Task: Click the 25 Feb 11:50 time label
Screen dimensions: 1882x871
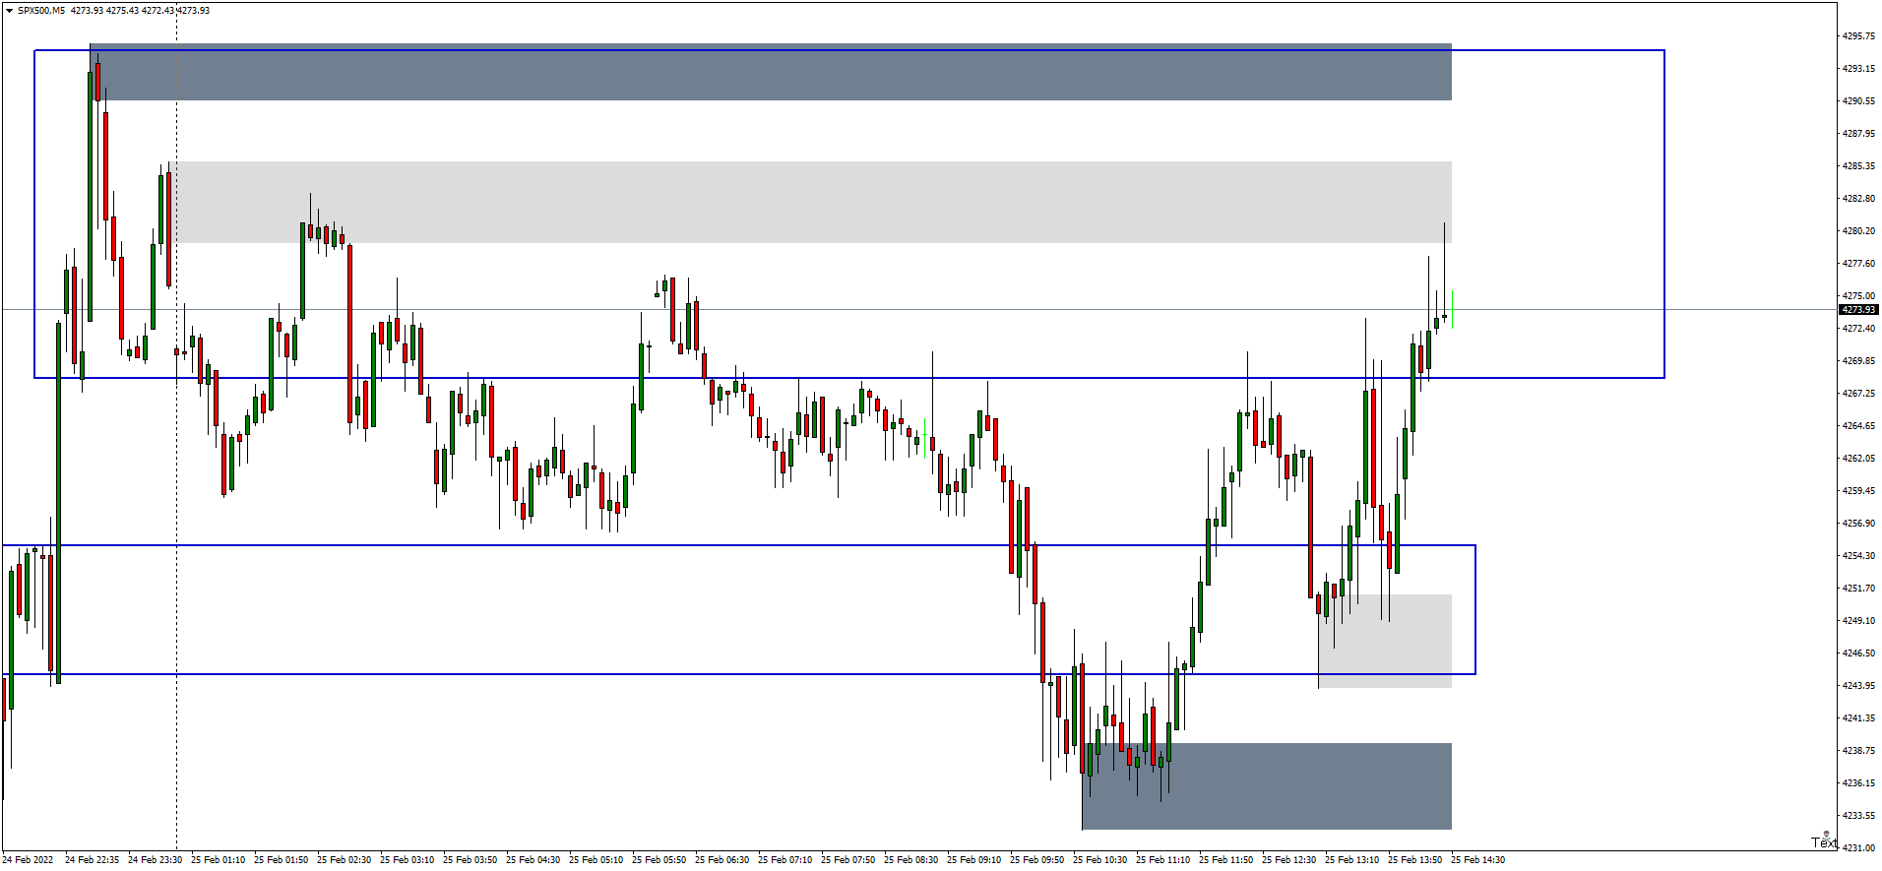Action: (1225, 860)
